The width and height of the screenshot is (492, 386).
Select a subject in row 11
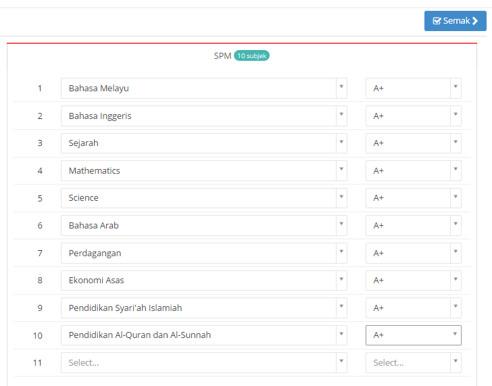click(204, 363)
